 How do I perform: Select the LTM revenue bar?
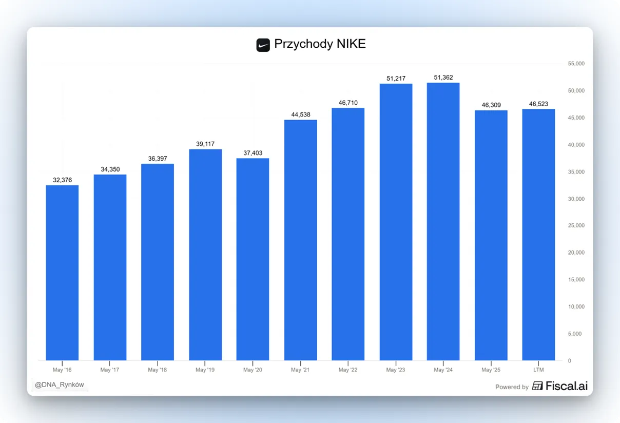(x=538, y=235)
